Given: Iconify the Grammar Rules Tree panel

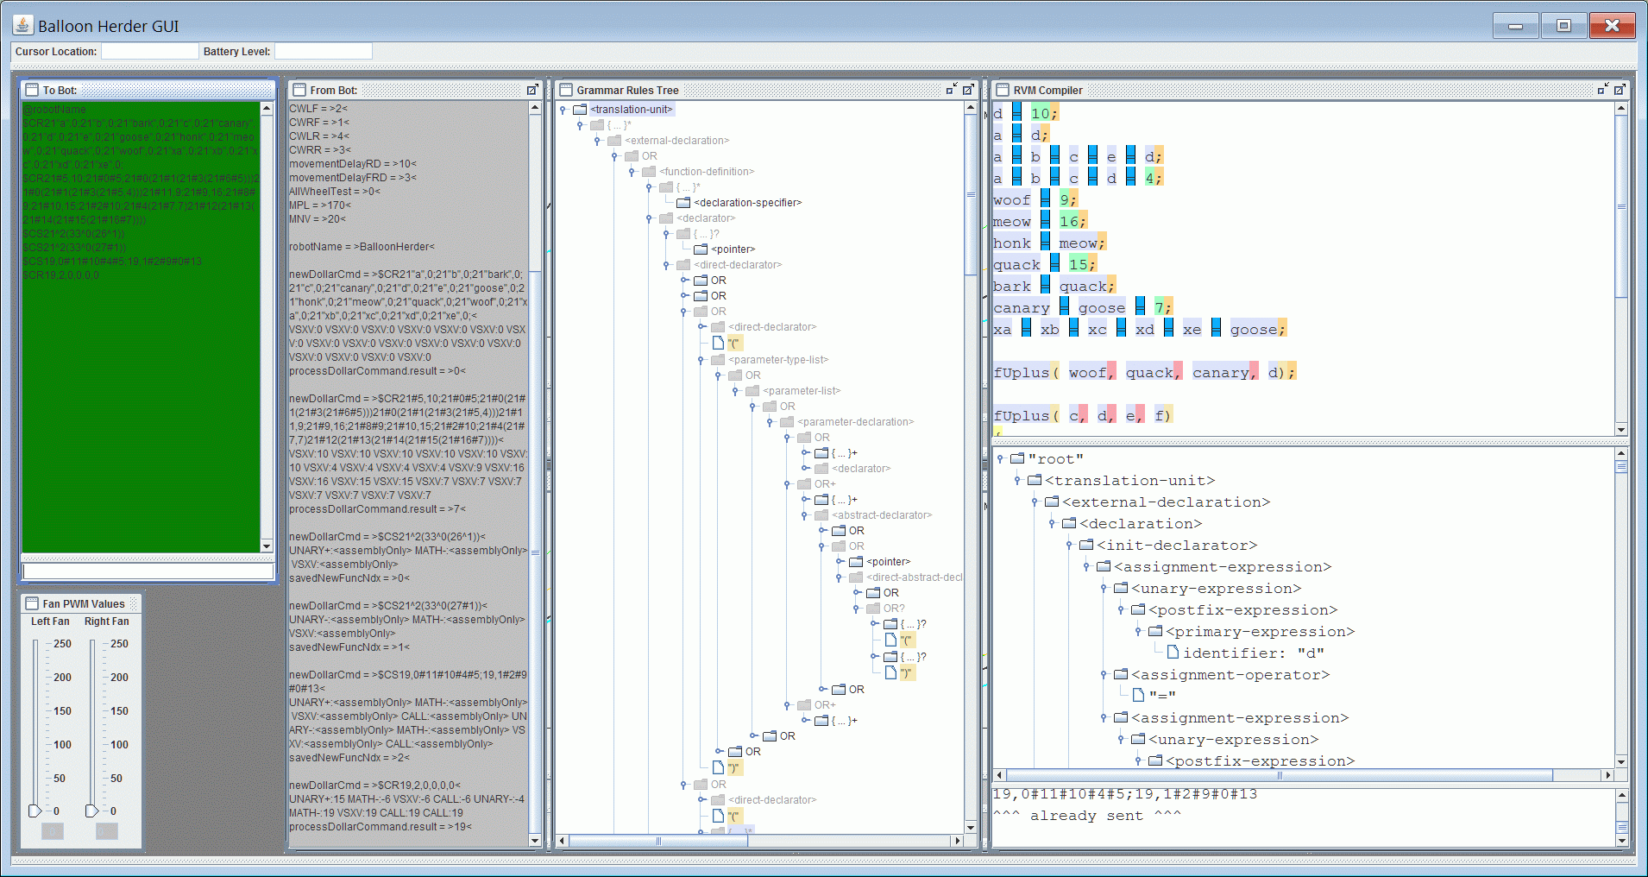Looking at the screenshot, I should 951,90.
